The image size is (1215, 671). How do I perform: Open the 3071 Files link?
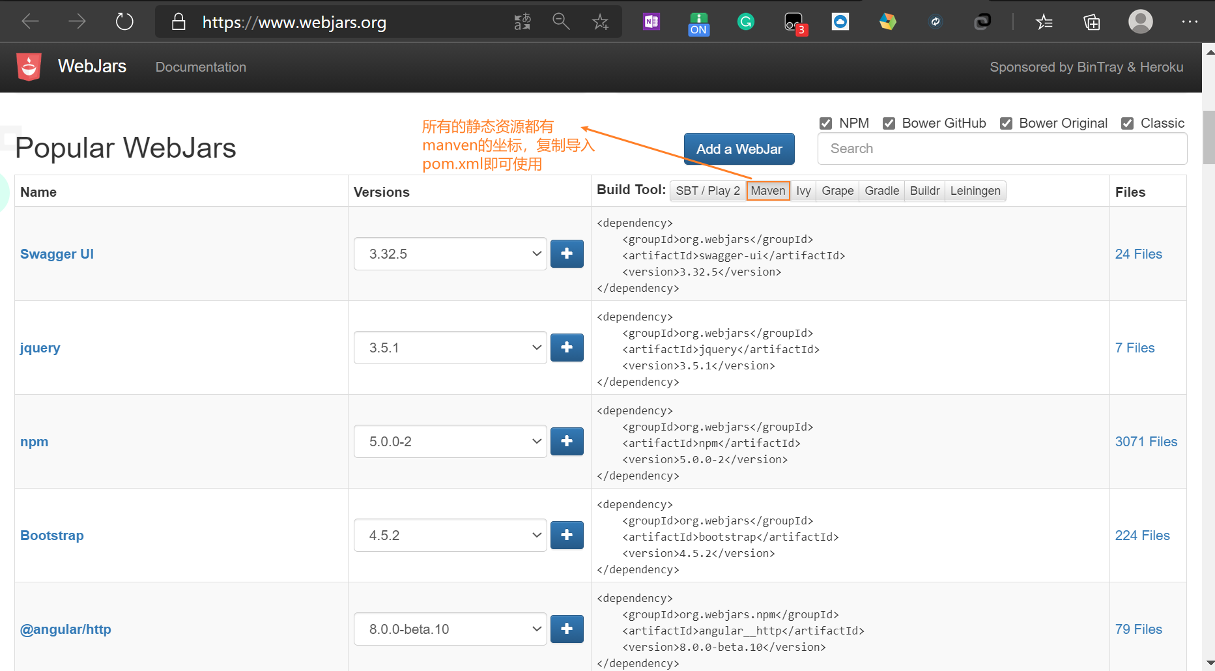(1147, 442)
